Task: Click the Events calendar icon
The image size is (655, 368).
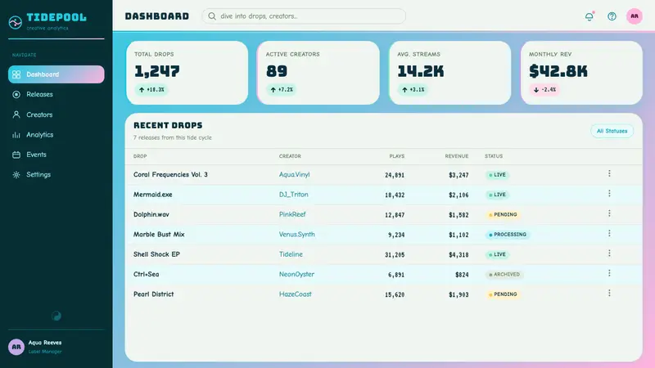Action: (x=16, y=155)
